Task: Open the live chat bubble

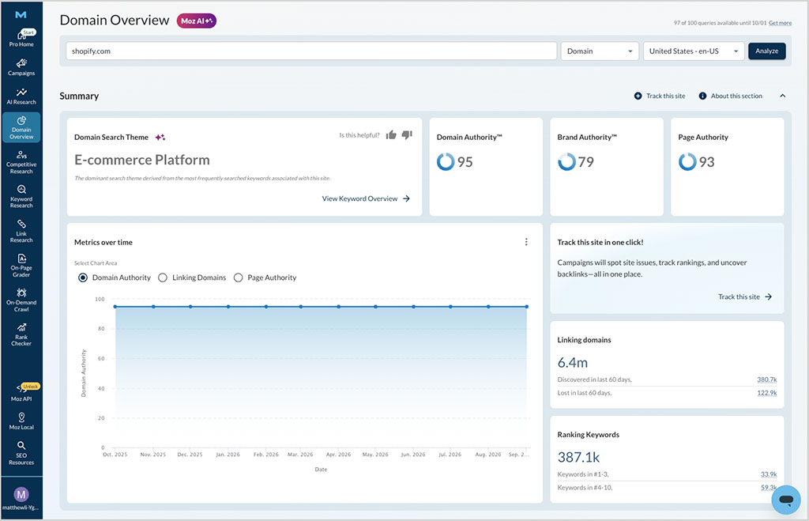Action: pyautogui.click(x=786, y=500)
